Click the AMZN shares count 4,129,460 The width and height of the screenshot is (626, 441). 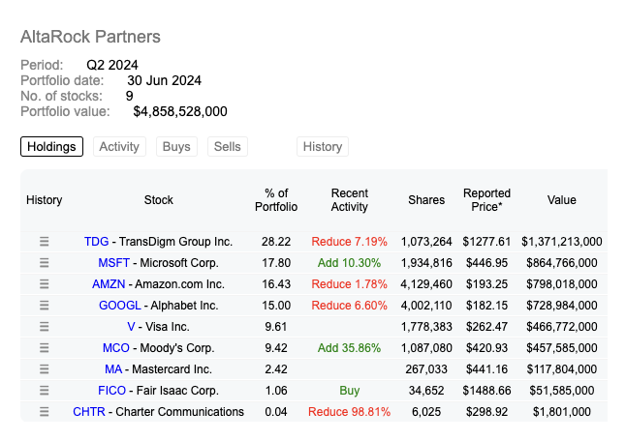pos(426,284)
